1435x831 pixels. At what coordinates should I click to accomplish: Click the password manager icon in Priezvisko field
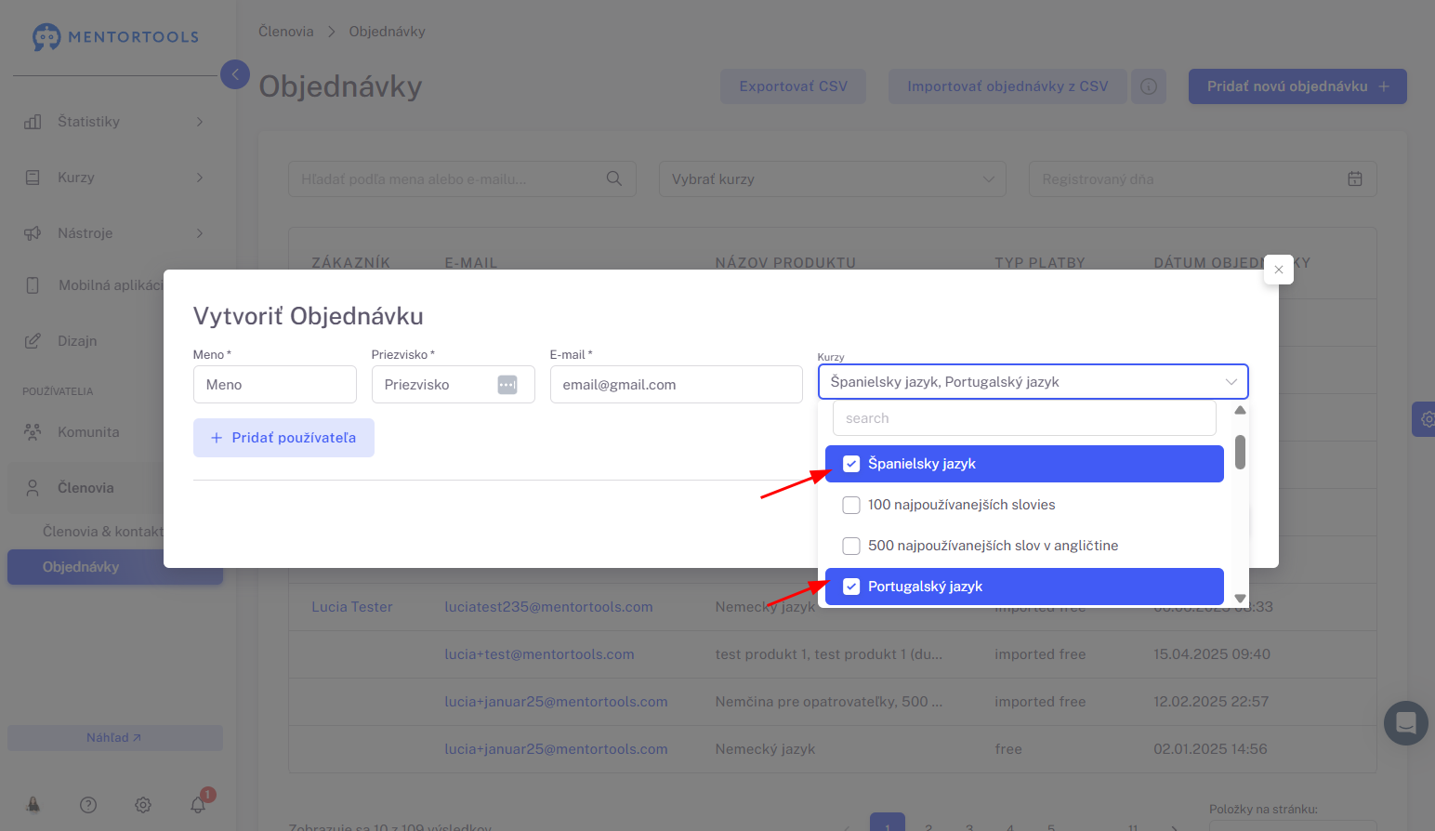[x=507, y=385]
